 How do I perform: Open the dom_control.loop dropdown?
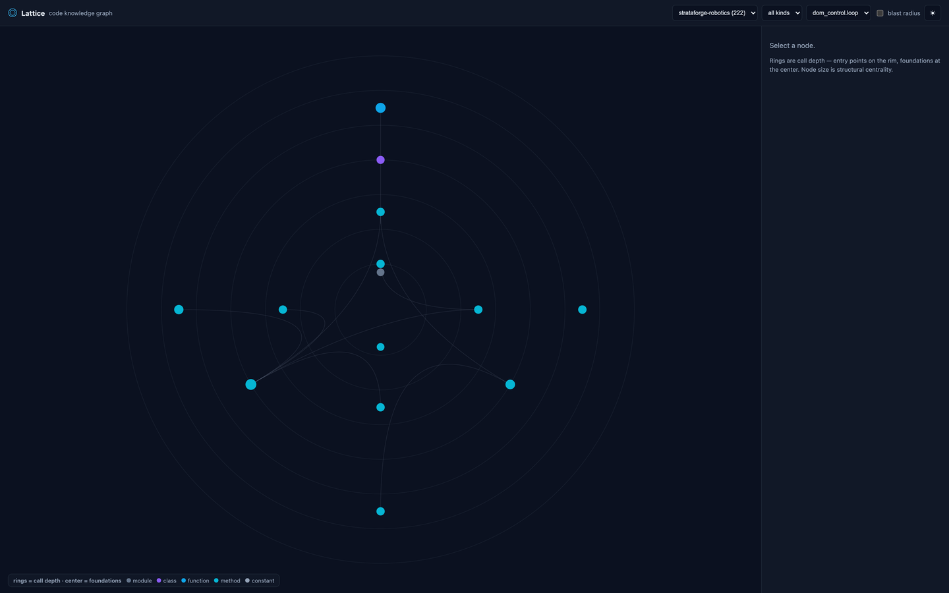(x=838, y=13)
